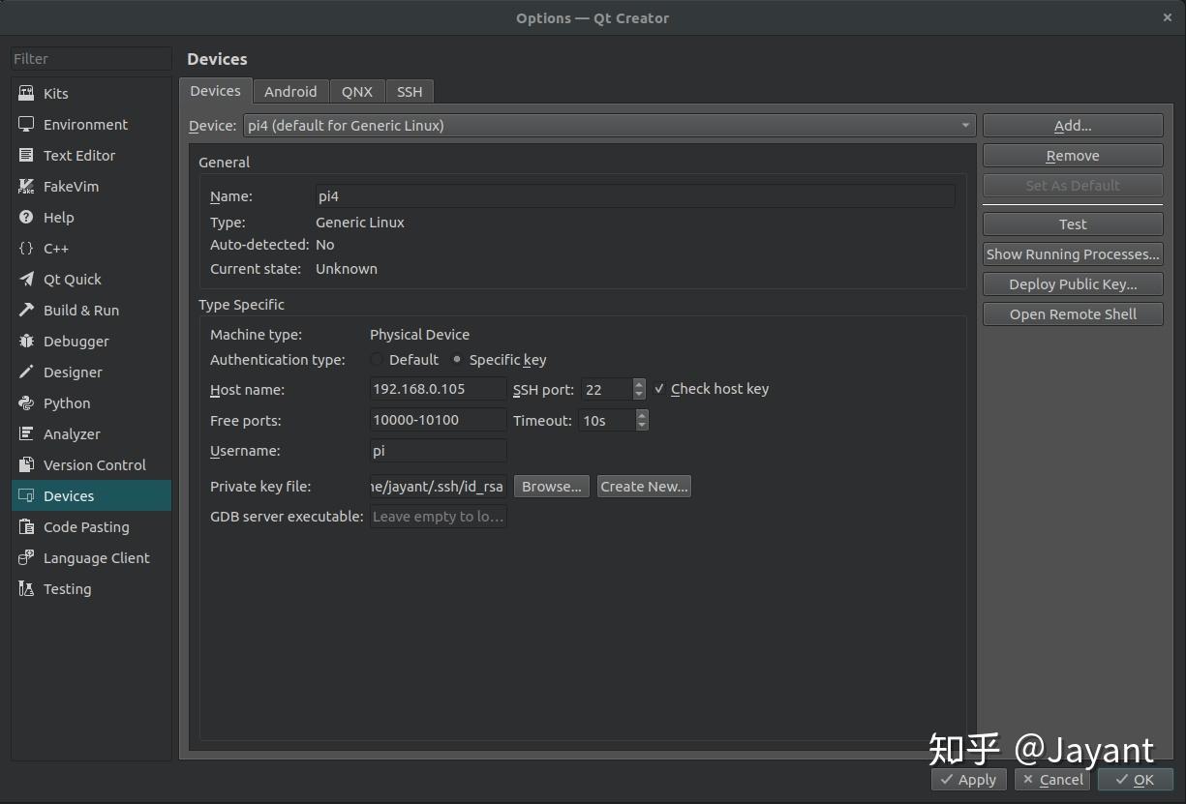The image size is (1186, 804).
Task: Select the Default authentication radio button
Action: click(377, 360)
